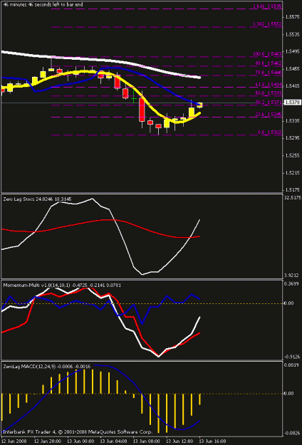Select the Fibonacci label "100.0 1.5483"

click(267, 54)
